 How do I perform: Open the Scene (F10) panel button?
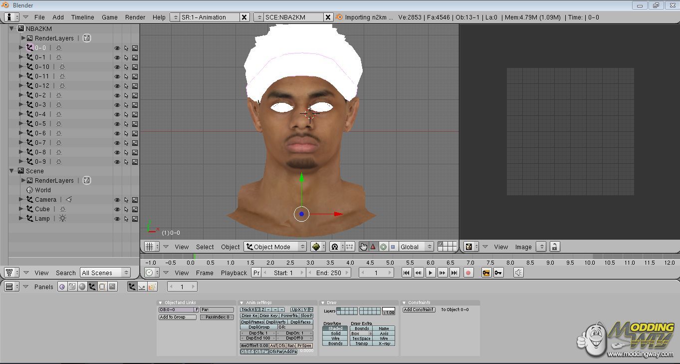click(112, 287)
